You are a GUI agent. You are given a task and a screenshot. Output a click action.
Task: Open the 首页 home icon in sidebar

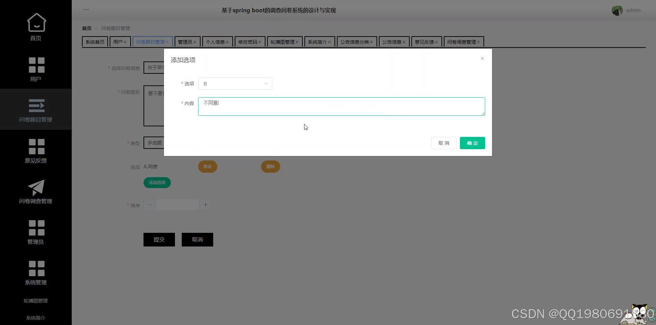[36, 27]
